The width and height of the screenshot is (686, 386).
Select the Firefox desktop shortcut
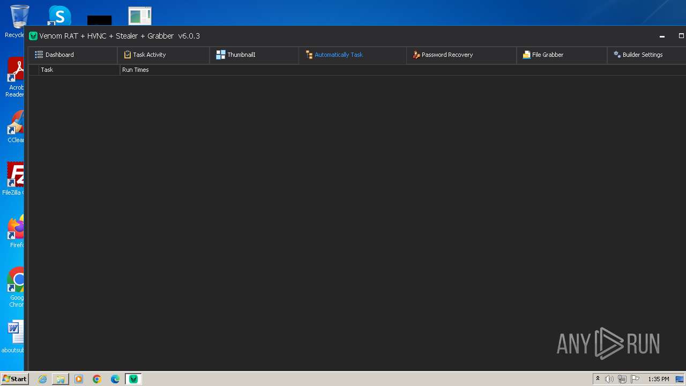click(16, 232)
